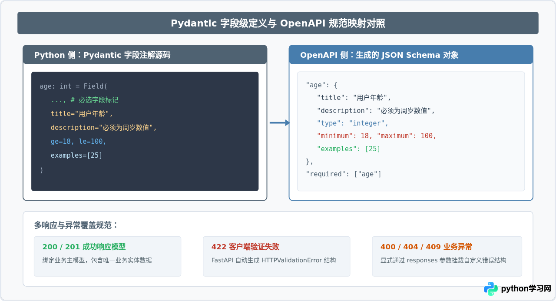Click description="必须为周岁数值", in Python code

point(103,128)
